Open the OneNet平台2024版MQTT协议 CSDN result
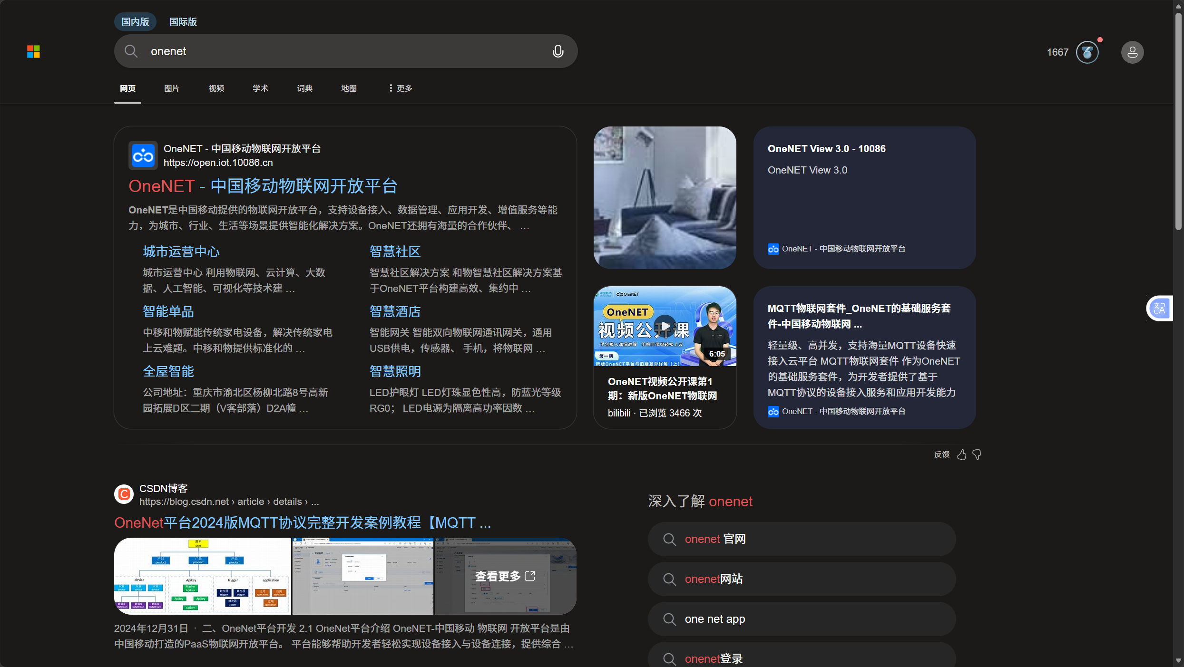Screen dimensions: 1184x667 coord(303,522)
